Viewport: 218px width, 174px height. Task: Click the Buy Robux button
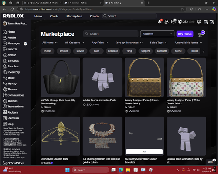pos(185,34)
